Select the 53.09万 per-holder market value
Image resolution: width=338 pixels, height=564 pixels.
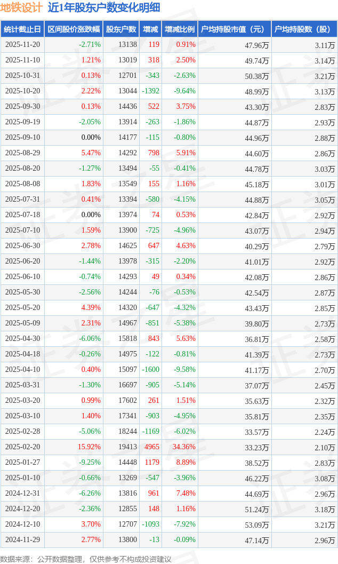point(256,525)
